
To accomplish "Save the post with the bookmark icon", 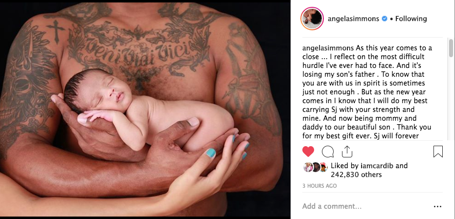I will (438, 152).
